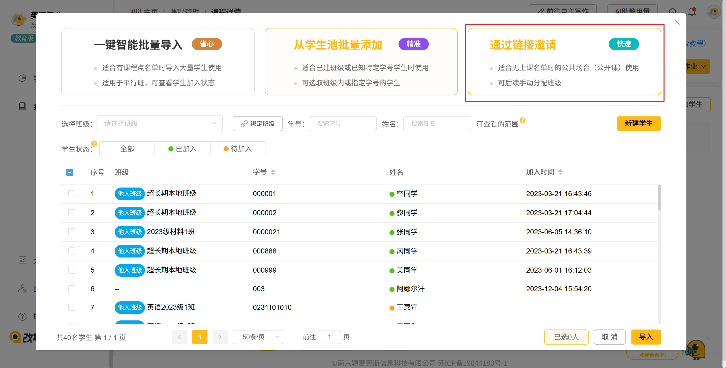Filter students by 待加入 status
The height and width of the screenshot is (368, 726).
(x=237, y=149)
